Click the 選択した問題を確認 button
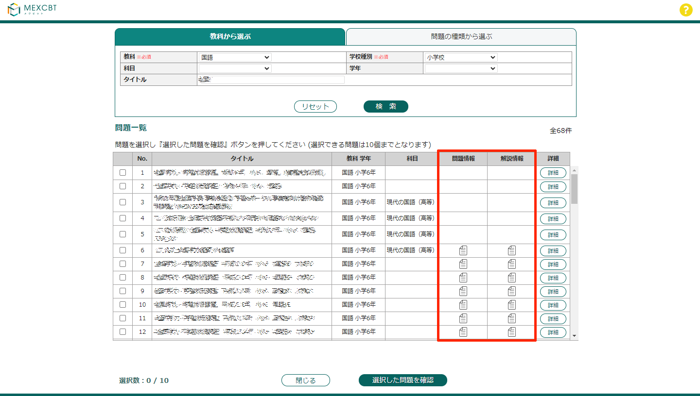The height and width of the screenshot is (396, 700). pos(402,380)
